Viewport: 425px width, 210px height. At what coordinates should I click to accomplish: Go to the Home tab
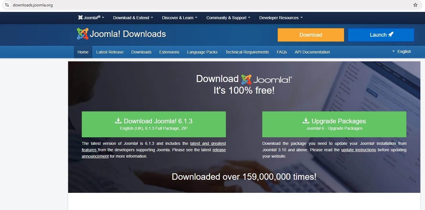pyautogui.click(x=83, y=52)
